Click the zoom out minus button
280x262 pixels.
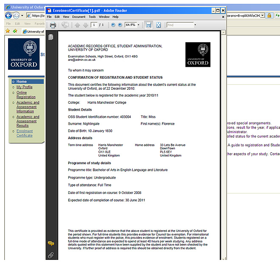point(113,25)
